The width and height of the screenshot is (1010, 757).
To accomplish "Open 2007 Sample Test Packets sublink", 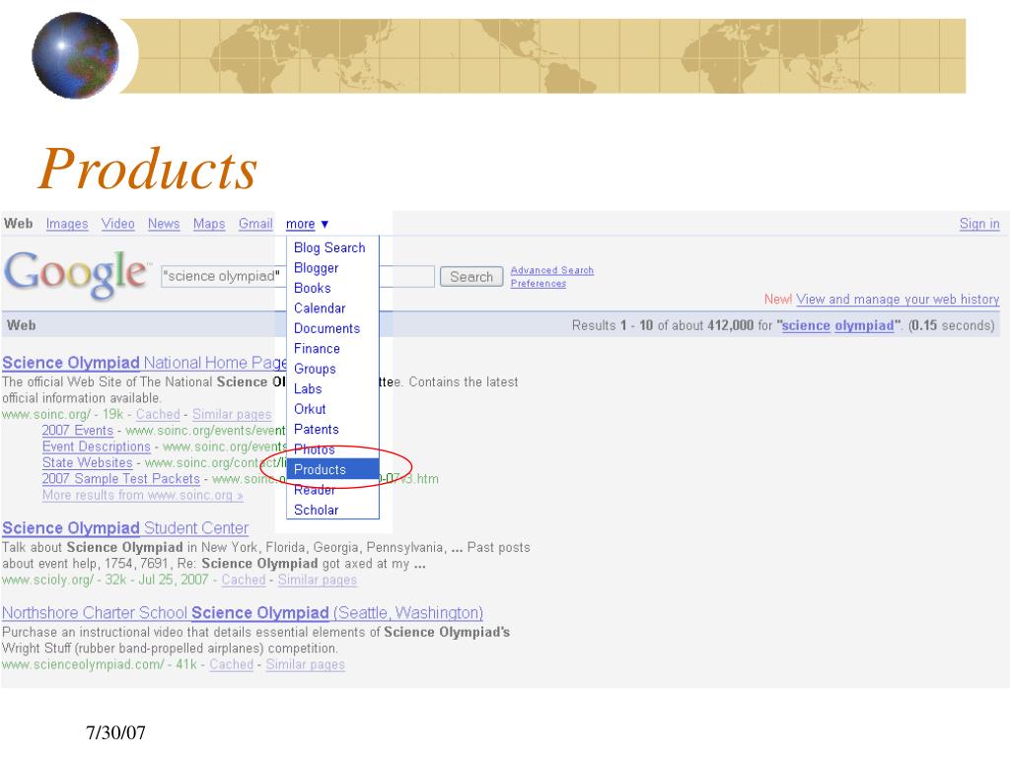I will (x=121, y=479).
